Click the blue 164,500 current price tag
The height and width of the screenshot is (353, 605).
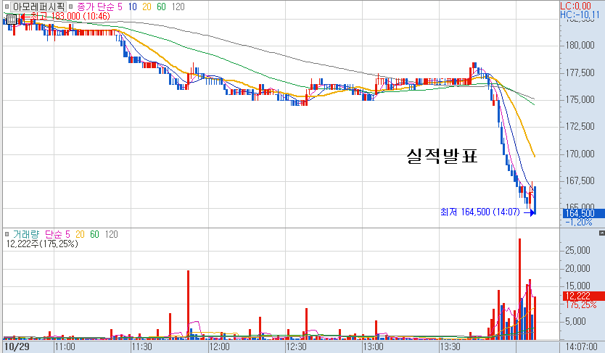[x=580, y=213]
